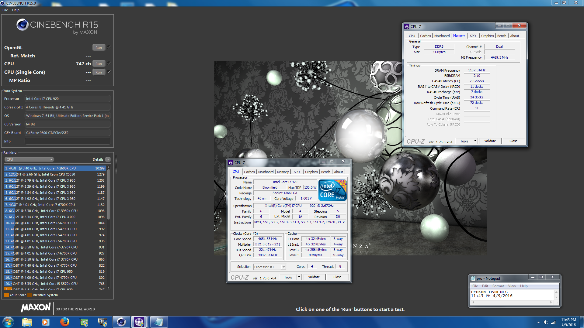Viewport: 584px width, 328px height.
Task: Open Notepad Format menu
Action: [498, 286]
